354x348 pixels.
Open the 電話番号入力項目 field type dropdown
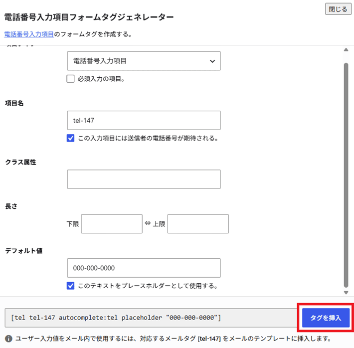tap(144, 61)
